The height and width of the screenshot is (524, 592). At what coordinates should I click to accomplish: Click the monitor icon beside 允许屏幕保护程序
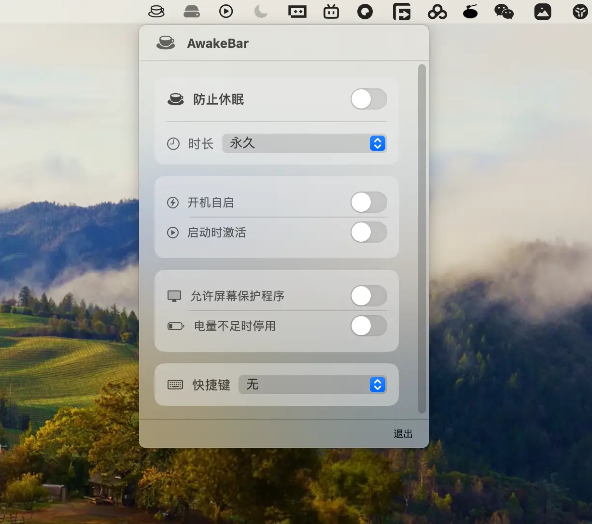click(x=174, y=296)
